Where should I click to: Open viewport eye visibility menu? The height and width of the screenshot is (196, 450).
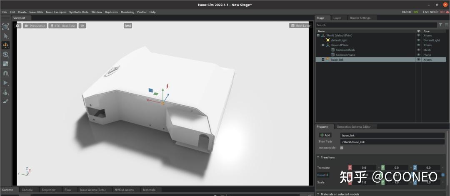(x=82, y=26)
